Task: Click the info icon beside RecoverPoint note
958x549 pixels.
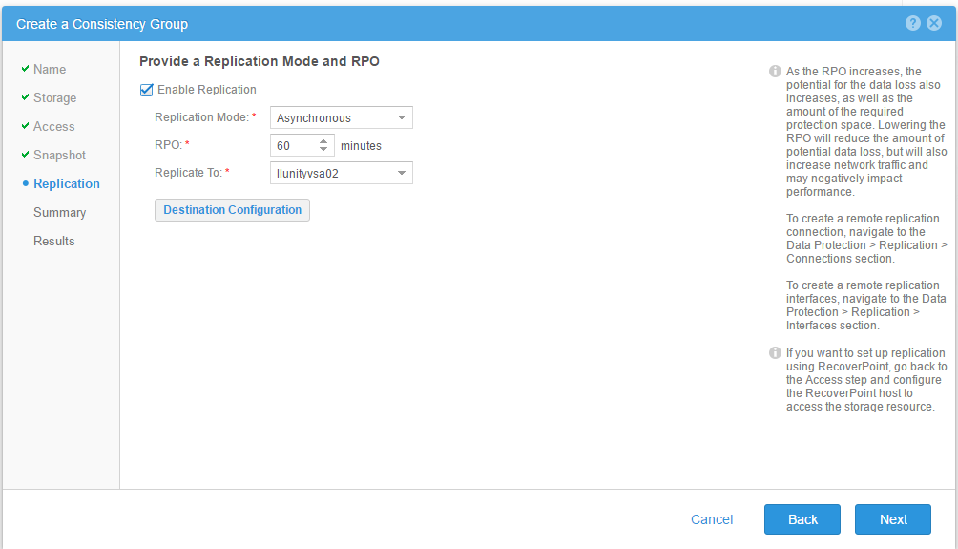Action: pyautogui.click(x=775, y=352)
